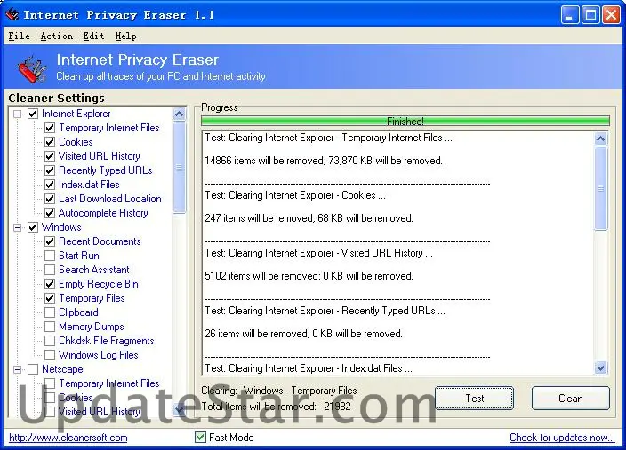Minimize the Internet Privacy Eraser window
The image size is (626, 450).
[569, 15]
